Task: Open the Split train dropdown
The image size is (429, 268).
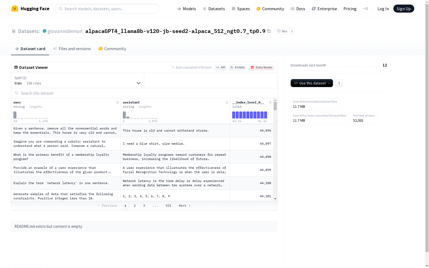Action: (78, 80)
